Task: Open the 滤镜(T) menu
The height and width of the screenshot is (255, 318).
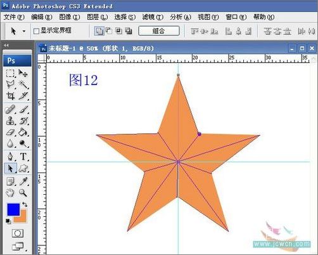Action: pyautogui.click(x=153, y=17)
